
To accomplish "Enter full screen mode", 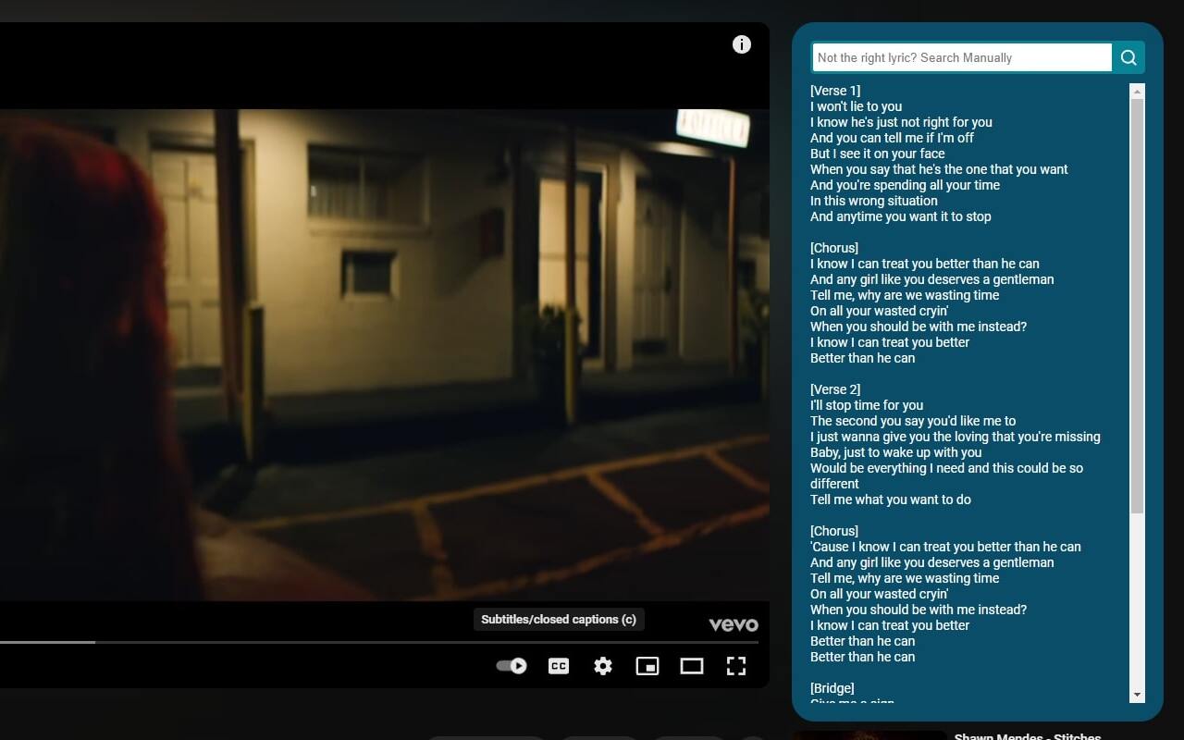I will point(736,666).
